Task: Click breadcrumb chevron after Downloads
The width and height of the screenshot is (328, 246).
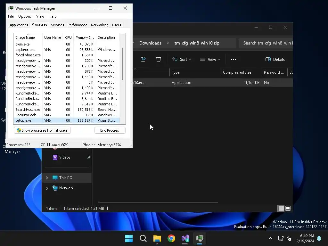Action: pyautogui.click(x=168, y=43)
